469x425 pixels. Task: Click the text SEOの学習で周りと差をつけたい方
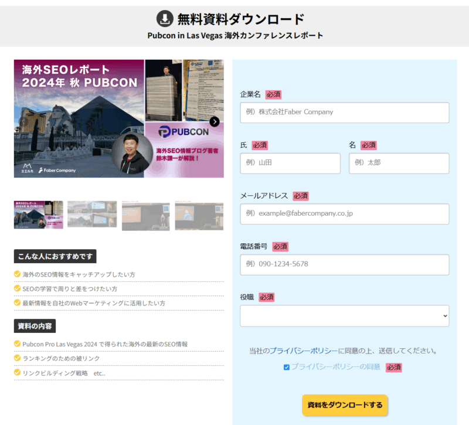coord(70,288)
